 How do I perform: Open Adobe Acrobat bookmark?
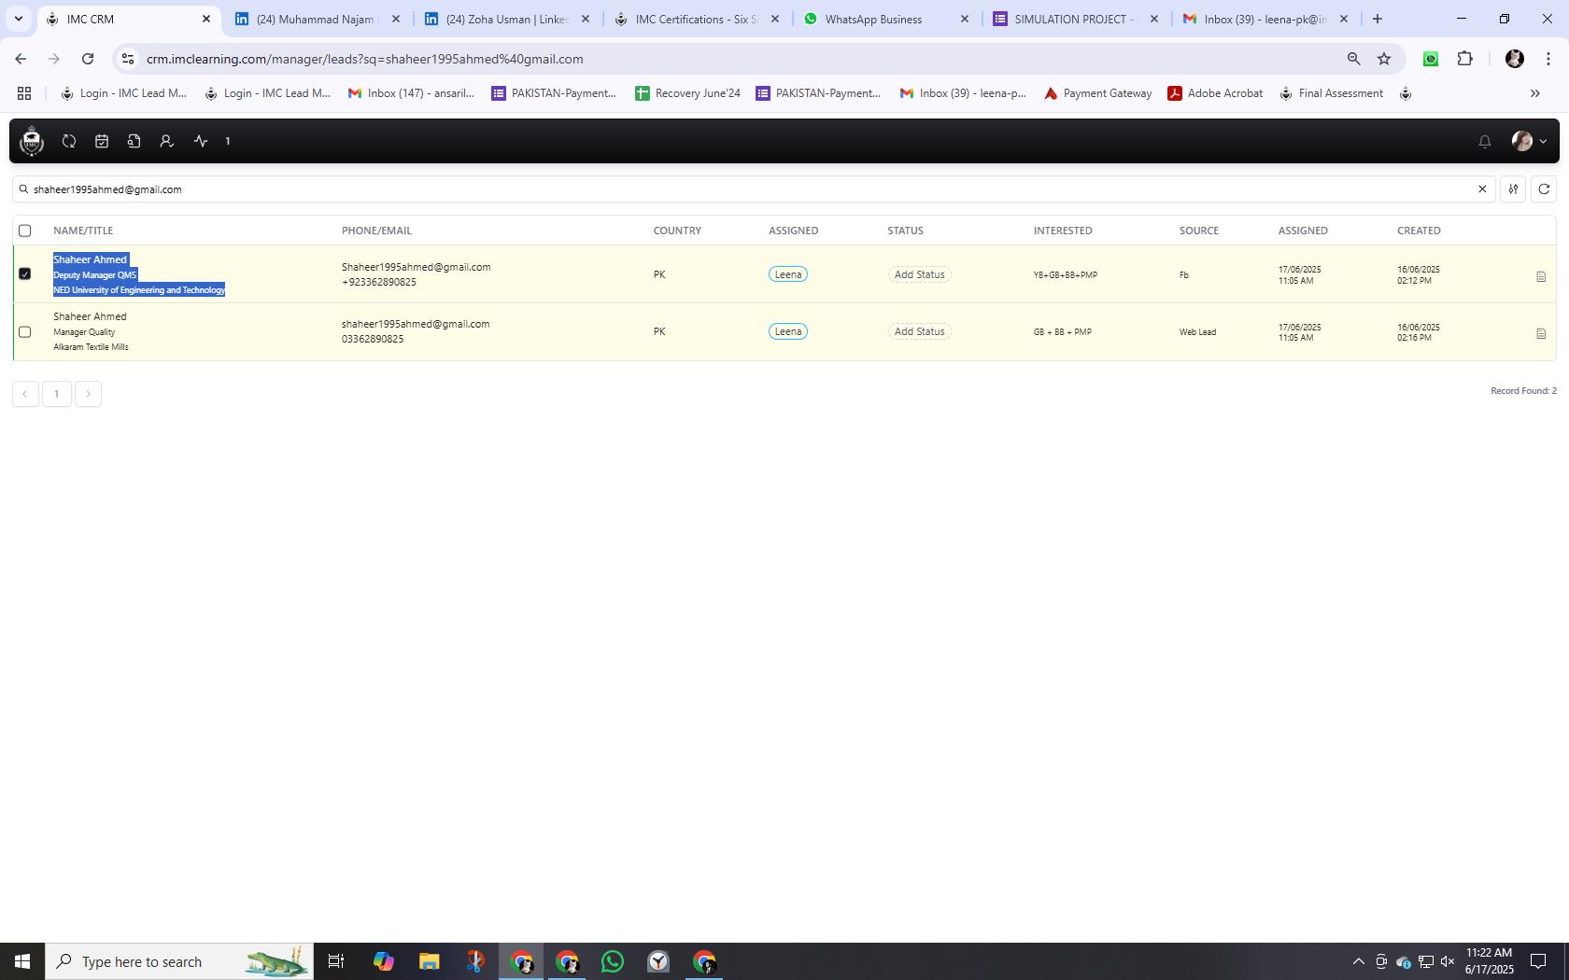[1216, 93]
